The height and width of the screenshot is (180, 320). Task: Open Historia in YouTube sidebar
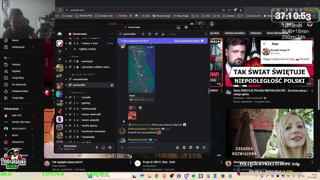(16, 64)
